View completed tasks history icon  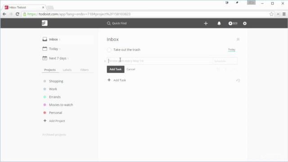point(238,81)
